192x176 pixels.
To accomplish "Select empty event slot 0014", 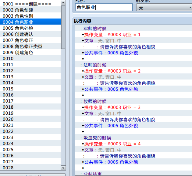I will [30, 83].
